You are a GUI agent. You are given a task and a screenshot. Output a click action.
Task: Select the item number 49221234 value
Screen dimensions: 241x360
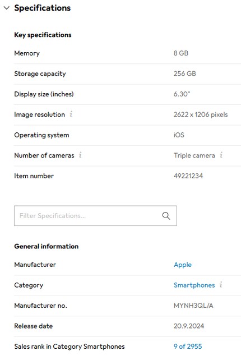[x=188, y=176]
